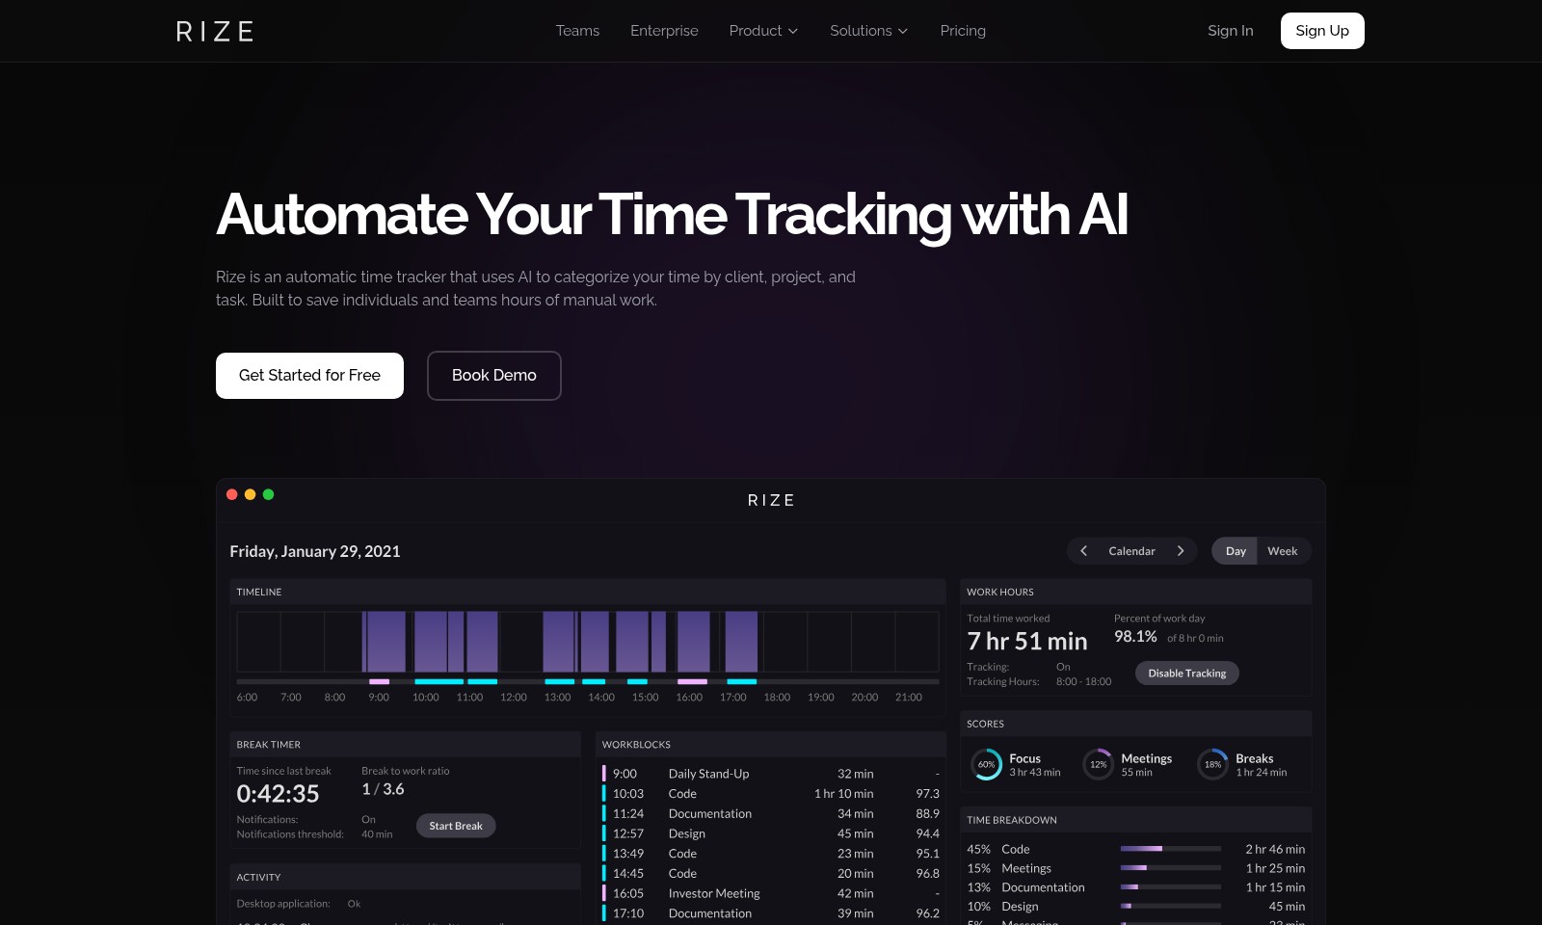This screenshot has width=1542, height=925.
Task: Click the RIZE logo in the header
Action: point(215,31)
